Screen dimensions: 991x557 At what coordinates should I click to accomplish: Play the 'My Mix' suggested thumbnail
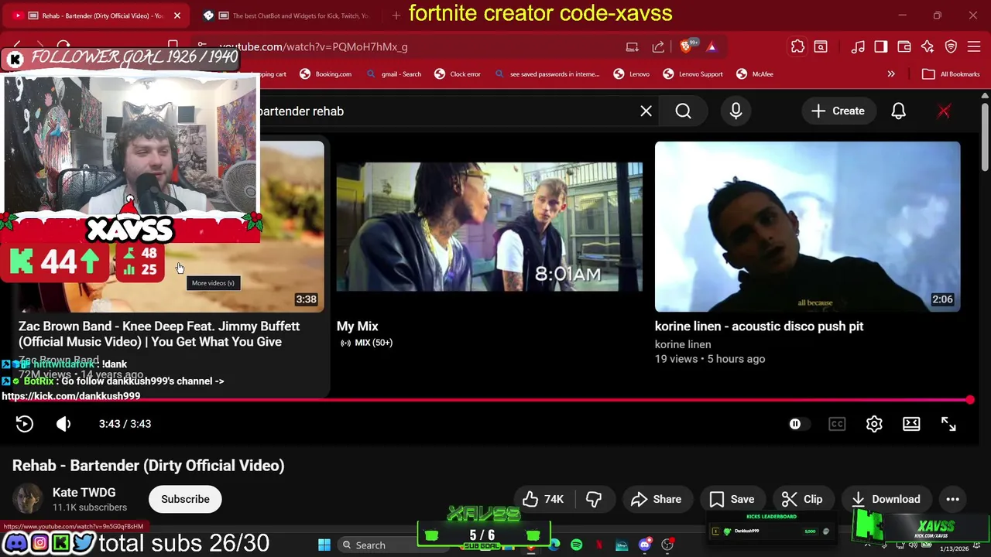(x=489, y=227)
